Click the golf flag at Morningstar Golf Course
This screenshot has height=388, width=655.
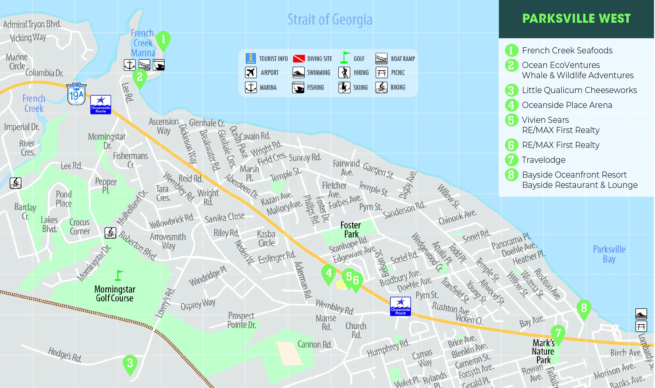coord(118,275)
